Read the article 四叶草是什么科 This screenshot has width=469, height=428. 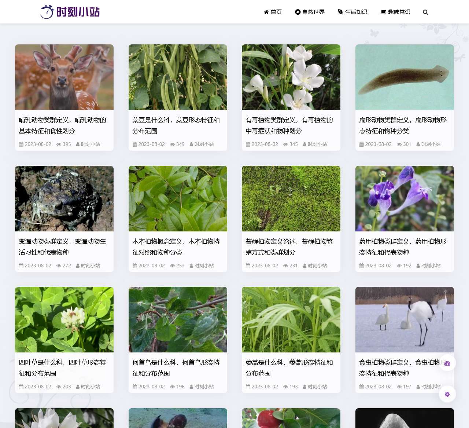point(63,368)
